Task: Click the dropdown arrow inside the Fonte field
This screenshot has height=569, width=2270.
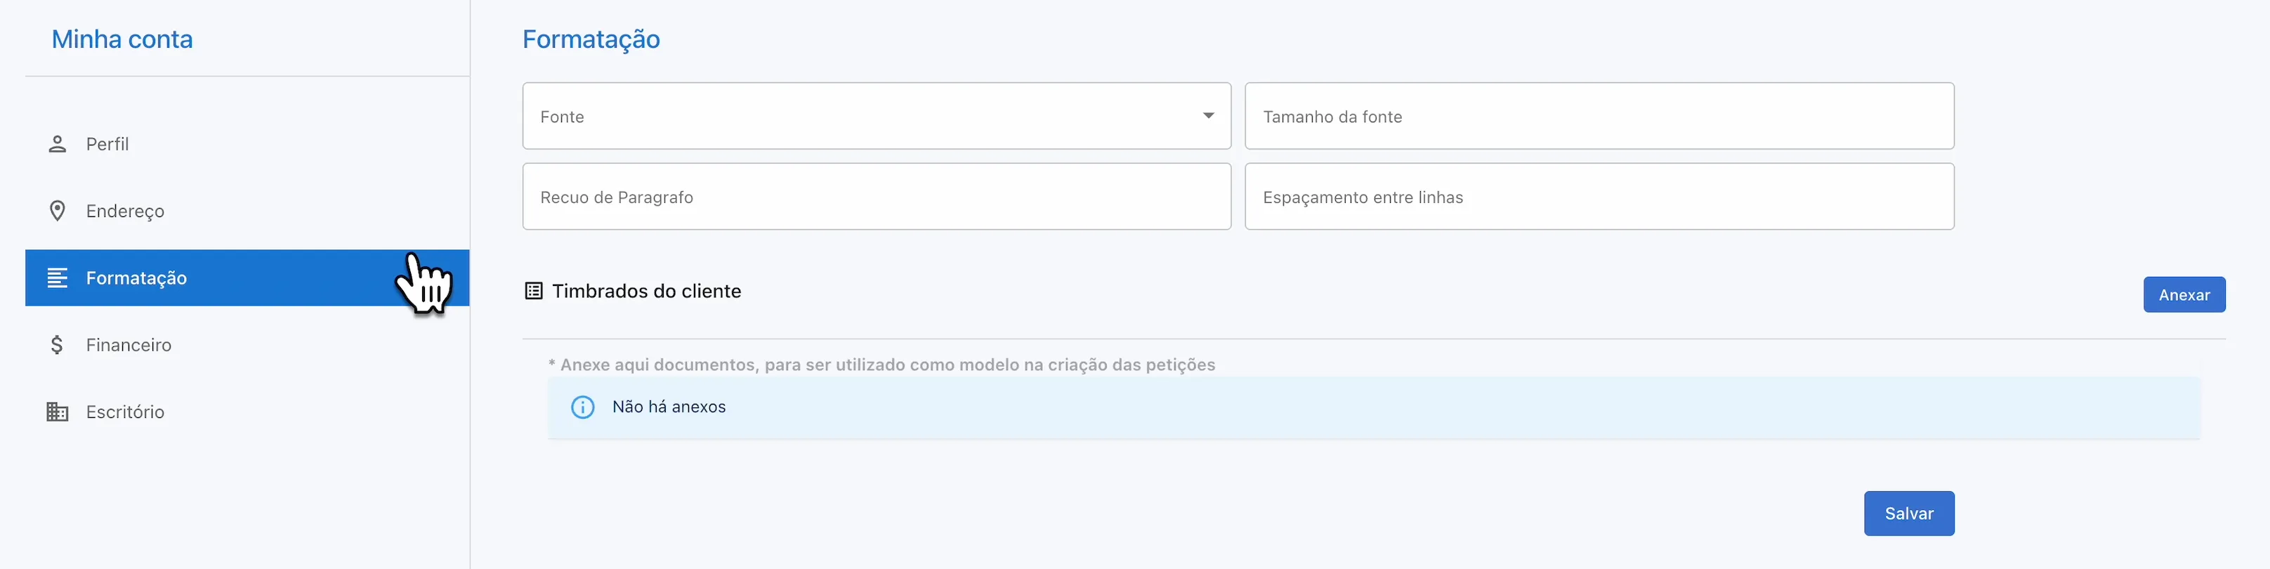Action: pyautogui.click(x=1209, y=115)
